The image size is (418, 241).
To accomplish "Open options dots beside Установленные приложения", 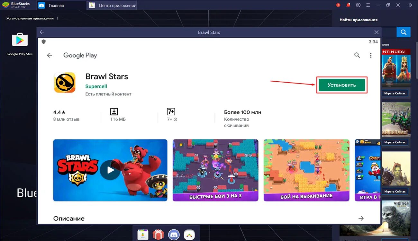I will (x=57, y=18).
